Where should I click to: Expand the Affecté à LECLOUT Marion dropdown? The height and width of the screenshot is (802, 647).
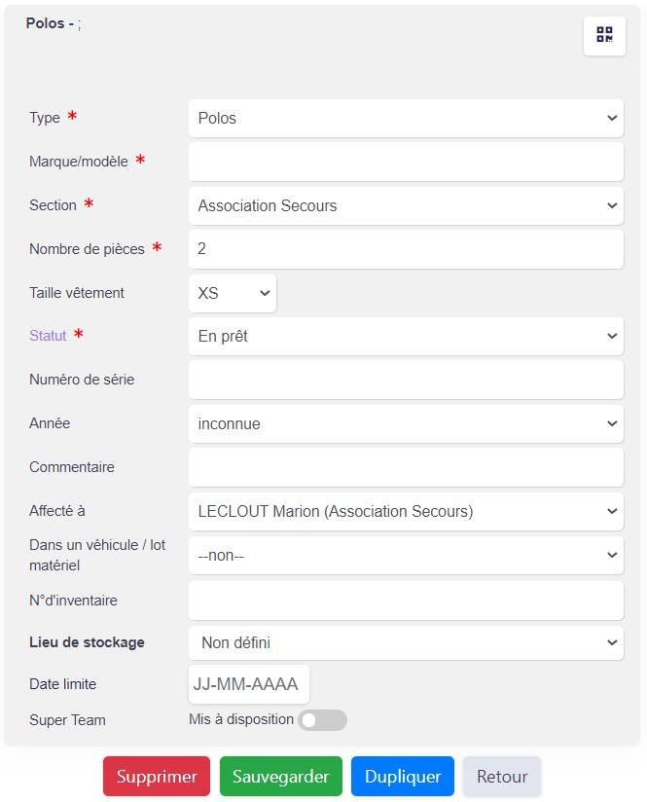click(406, 511)
